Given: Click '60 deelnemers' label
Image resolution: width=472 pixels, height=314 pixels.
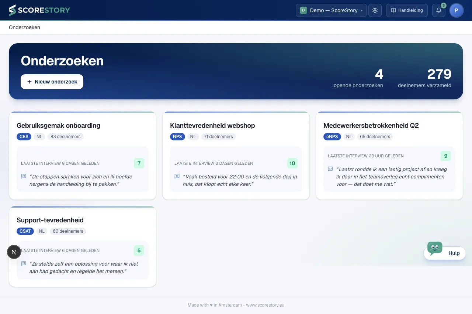Looking at the screenshot, I should 68,231.
